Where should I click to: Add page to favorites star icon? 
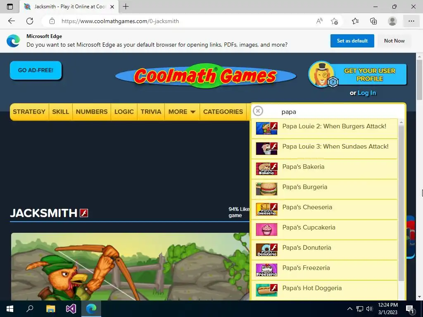334,21
